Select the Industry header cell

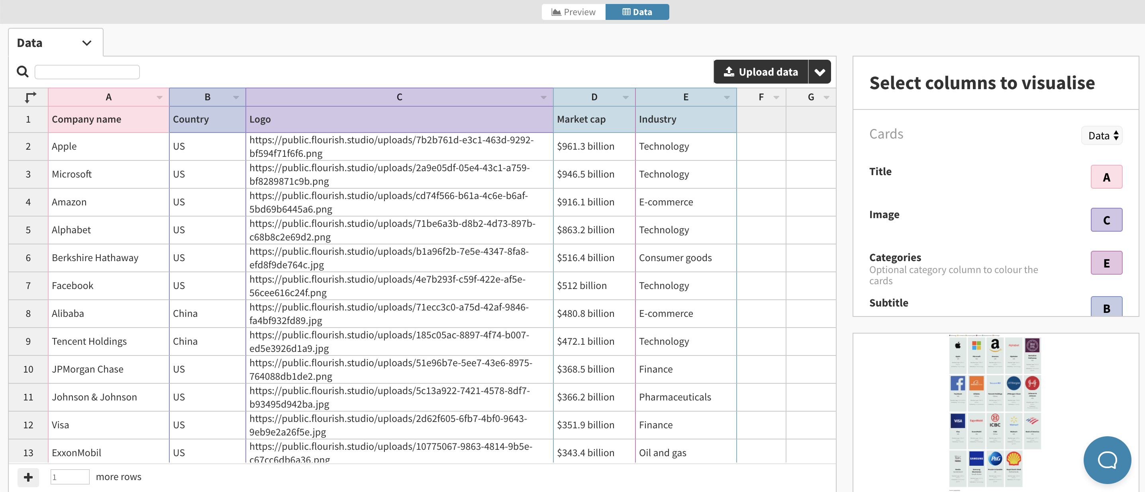pyautogui.click(x=686, y=119)
